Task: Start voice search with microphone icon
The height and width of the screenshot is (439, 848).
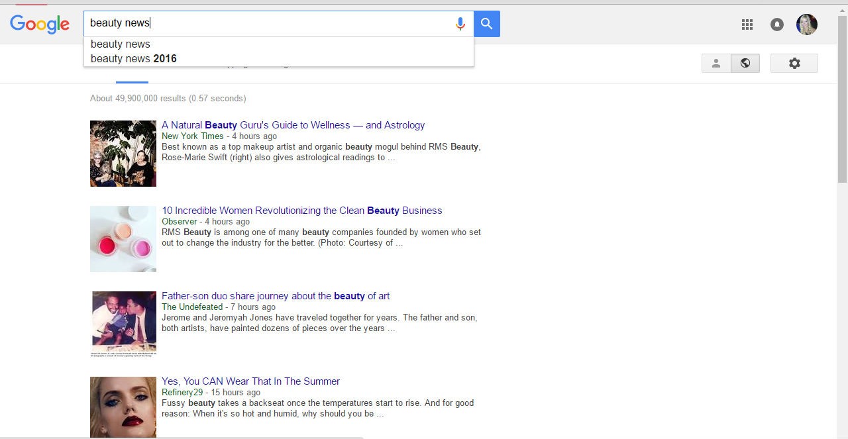Action: (460, 24)
